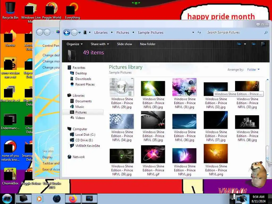
Task: Click the refresh icon beside the address bar
Action: pos(199,32)
